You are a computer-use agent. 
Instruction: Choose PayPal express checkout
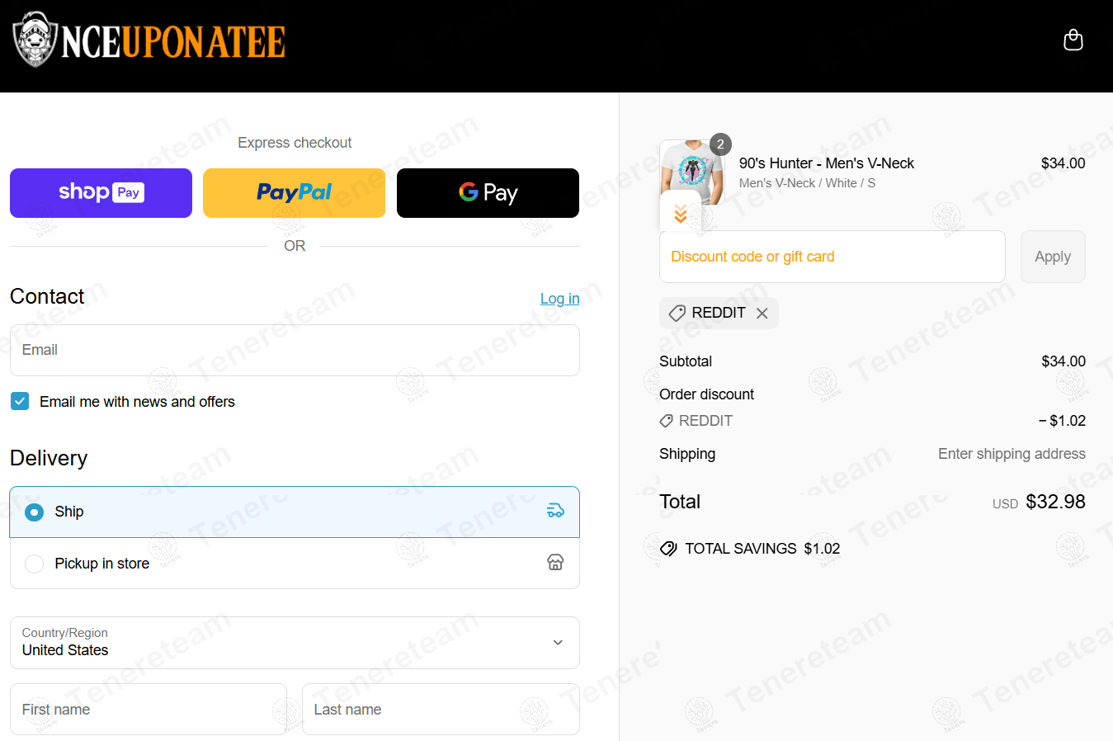[x=294, y=193]
